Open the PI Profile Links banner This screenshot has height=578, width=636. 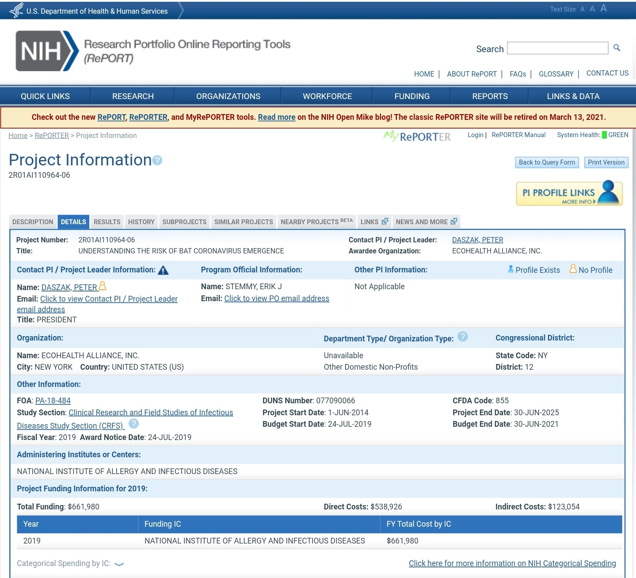pyautogui.click(x=569, y=193)
